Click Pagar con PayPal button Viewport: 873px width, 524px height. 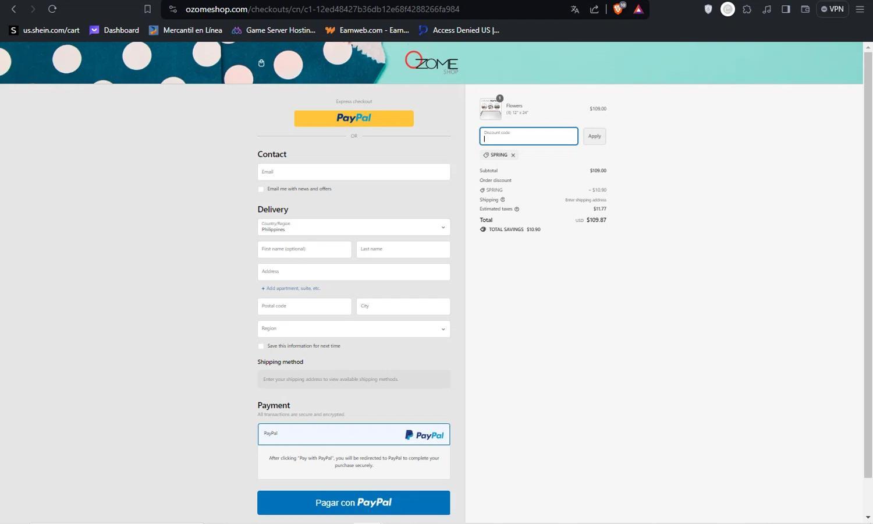[354, 502]
